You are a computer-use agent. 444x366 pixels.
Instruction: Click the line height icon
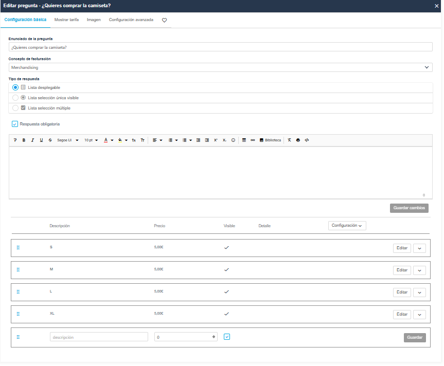point(134,140)
